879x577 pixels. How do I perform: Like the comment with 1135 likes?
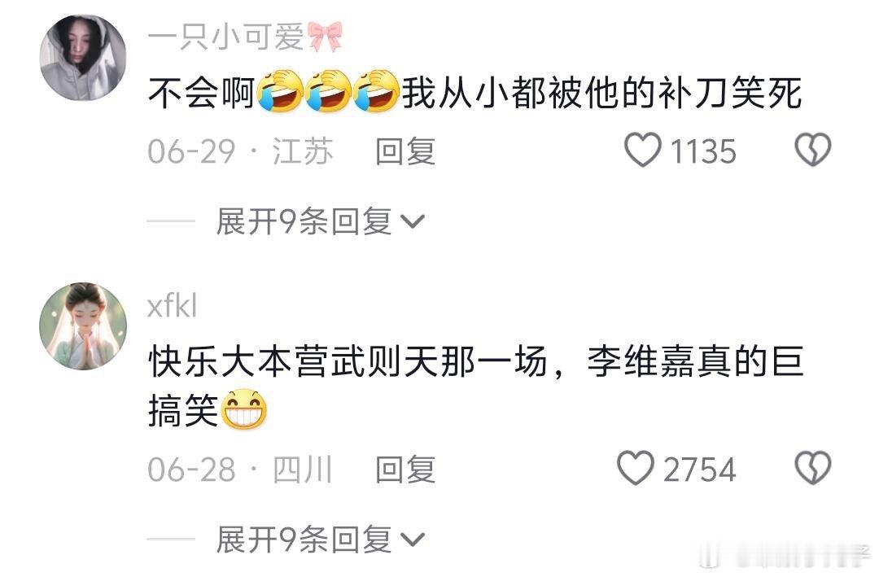coord(643,151)
